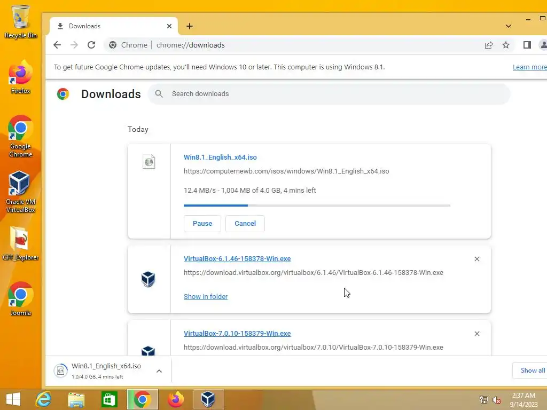The height and width of the screenshot is (410, 547).
Task: Click into Search downloads field
Action: (329, 94)
